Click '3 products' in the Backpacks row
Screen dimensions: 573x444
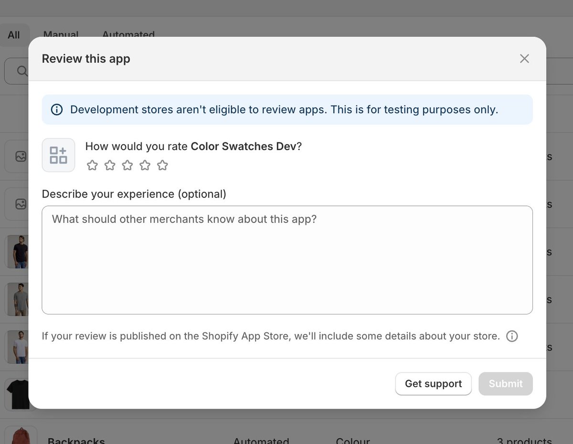tap(524, 440)
